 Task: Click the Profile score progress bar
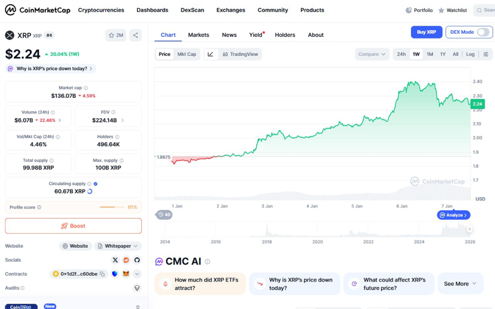112,207
